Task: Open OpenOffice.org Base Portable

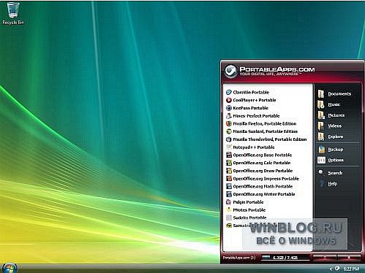Action: click(259, 155)
